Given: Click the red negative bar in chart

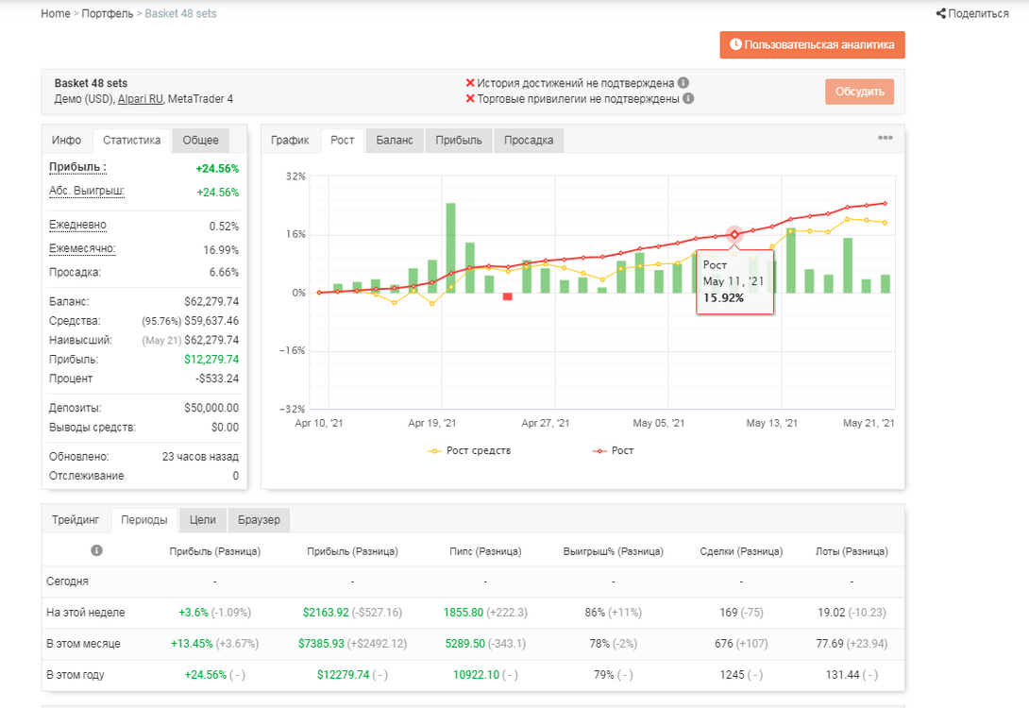Looking at the screenshot, I should coord(507,296).
